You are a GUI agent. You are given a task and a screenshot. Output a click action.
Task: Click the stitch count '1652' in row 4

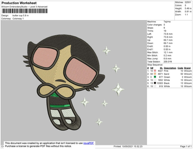tap(161, 80)
